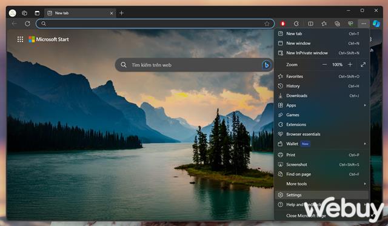
Task: Open Downloads from the menu
Action: [322, 96]
